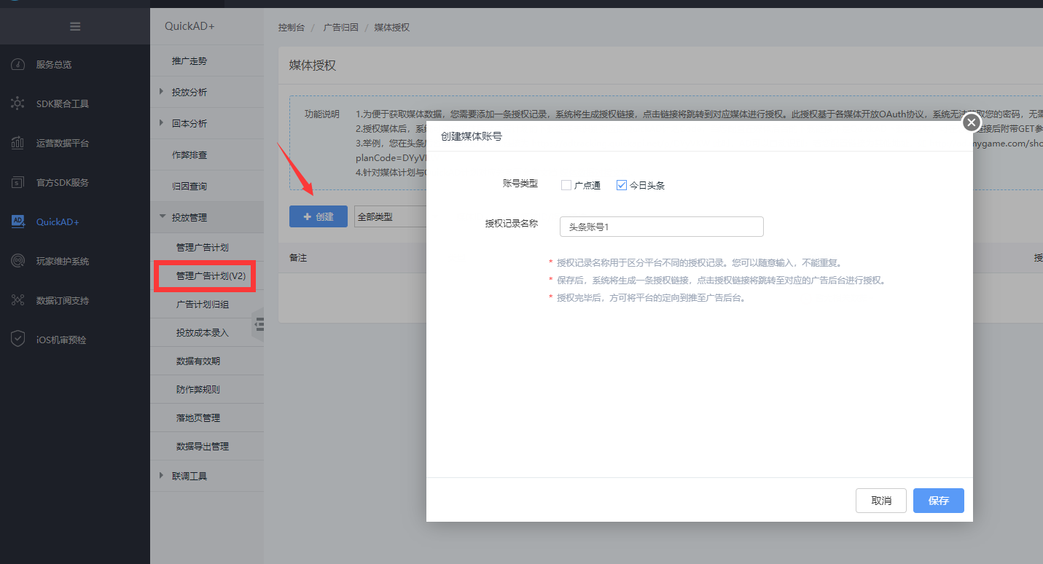This screenshot has height=564, width=1043.
Task: Check the 广点通 checkbox
Action: pyautogui.click(x=566, y=185)
